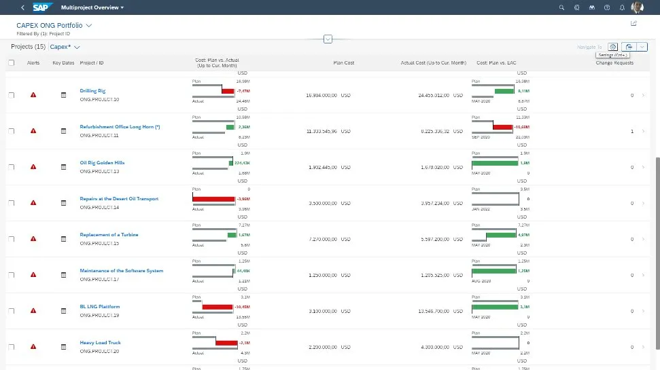Go back using the header back arrow
The width and height of the screenshot is (660, 370).
[x=22, y=7]
